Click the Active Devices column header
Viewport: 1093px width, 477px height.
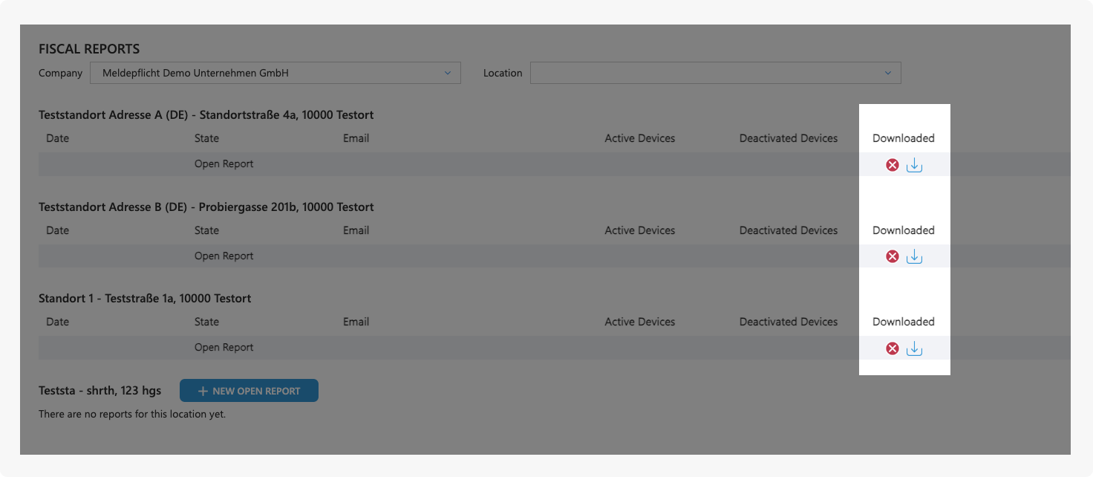pos(639,138)
